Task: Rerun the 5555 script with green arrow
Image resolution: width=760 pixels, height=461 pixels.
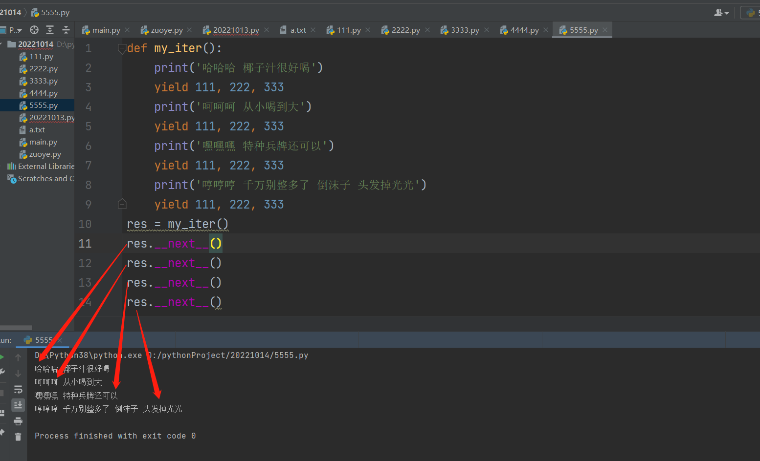Action: tap(2, 357)
